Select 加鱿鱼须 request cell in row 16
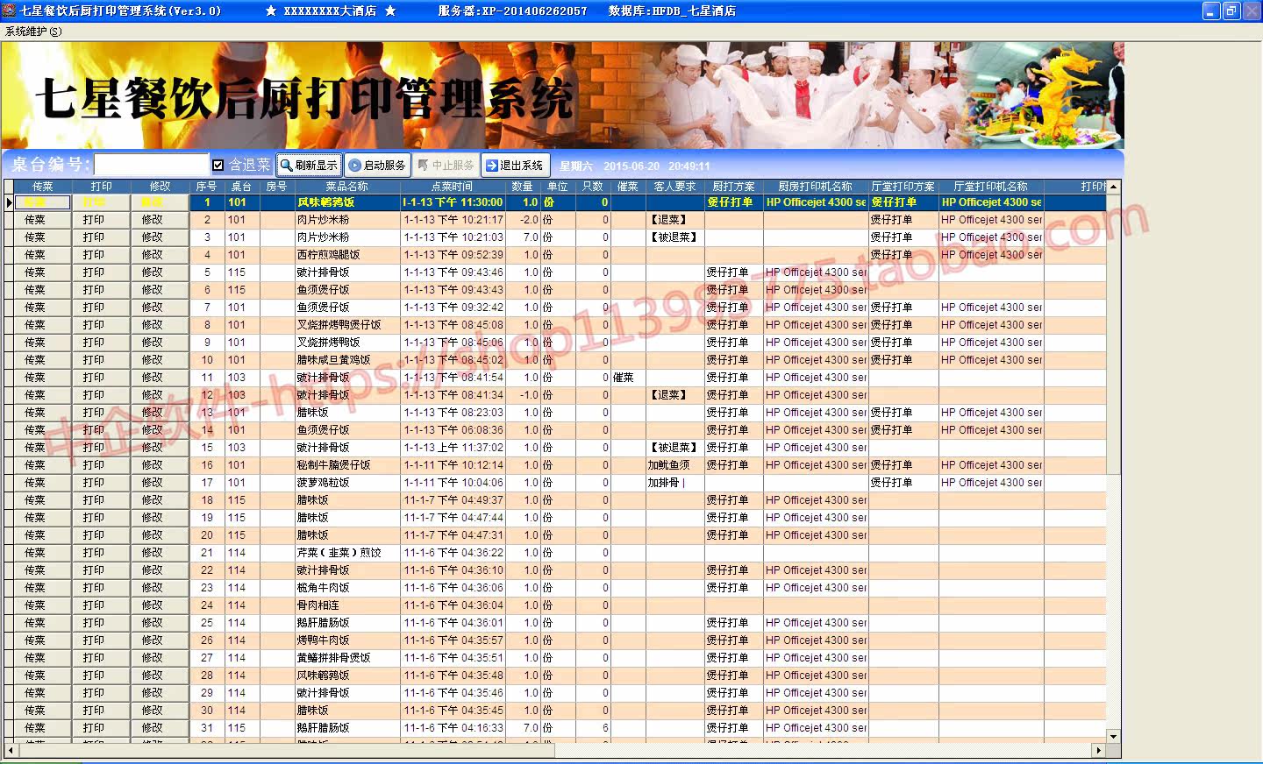The height and width of the screenshot is (764, 1263). [675, 465]
